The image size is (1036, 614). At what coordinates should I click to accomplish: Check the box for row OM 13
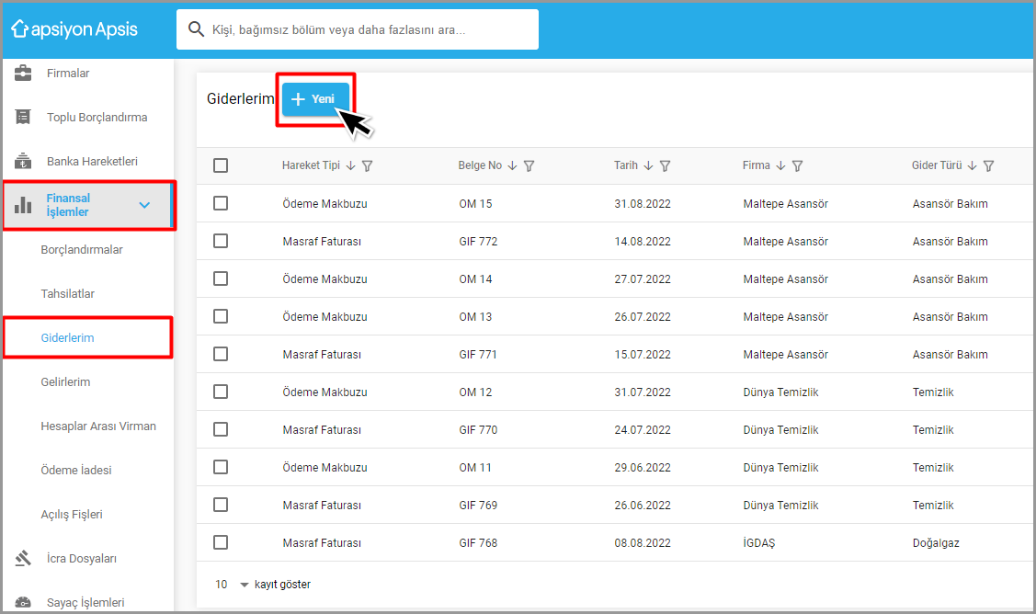221,316
